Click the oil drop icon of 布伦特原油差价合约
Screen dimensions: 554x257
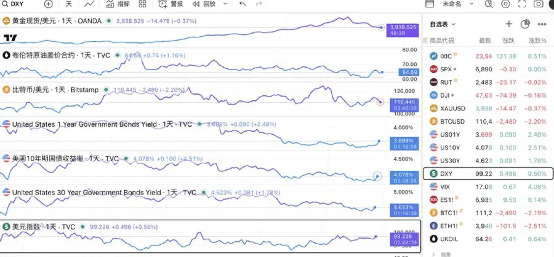pos(6,56)
